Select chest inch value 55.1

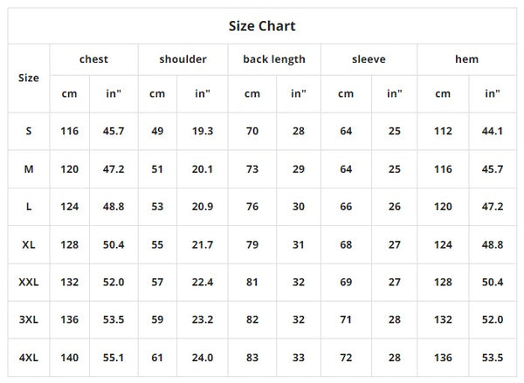coord(114,358)
